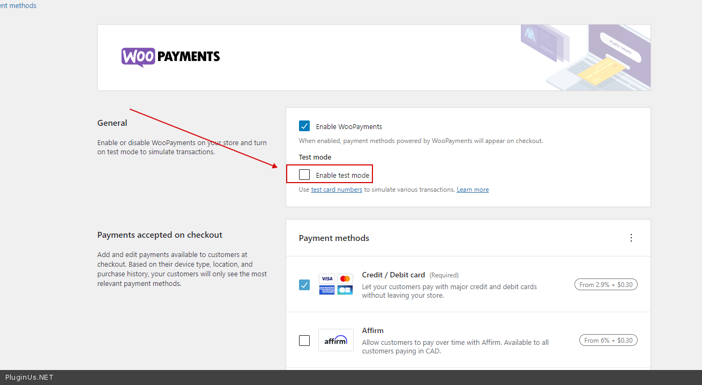
Task: Open the Payment methods three-dot menu
Action: coord(631,238)
